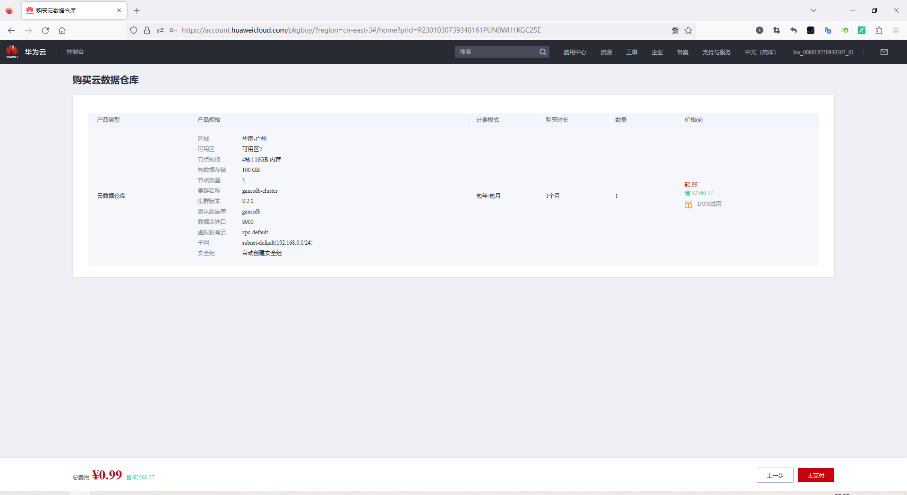Open site permissions icon in address bar
Viewport: 907px width, 495px height.
click(160, 30)
